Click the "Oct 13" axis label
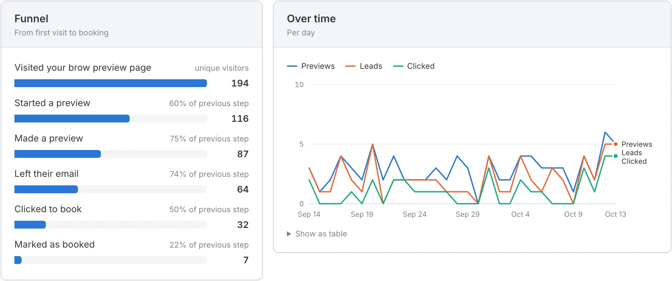This screenshot has height=281, width=672. (x=616, y=214)
